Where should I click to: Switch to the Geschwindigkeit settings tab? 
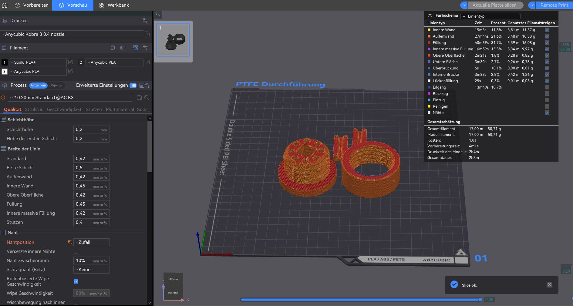click(x=64, y=109)
